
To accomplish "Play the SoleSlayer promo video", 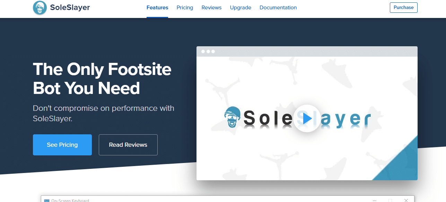I will point(307,118).
